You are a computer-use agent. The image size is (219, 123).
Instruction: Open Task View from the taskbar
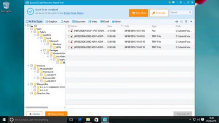click(x=71, y=120)
